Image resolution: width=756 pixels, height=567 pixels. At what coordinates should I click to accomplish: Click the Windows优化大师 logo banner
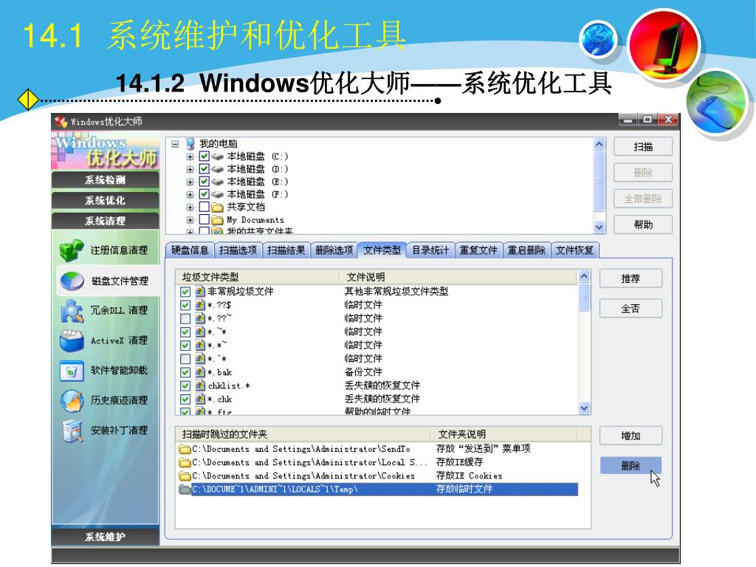[105, 150]
